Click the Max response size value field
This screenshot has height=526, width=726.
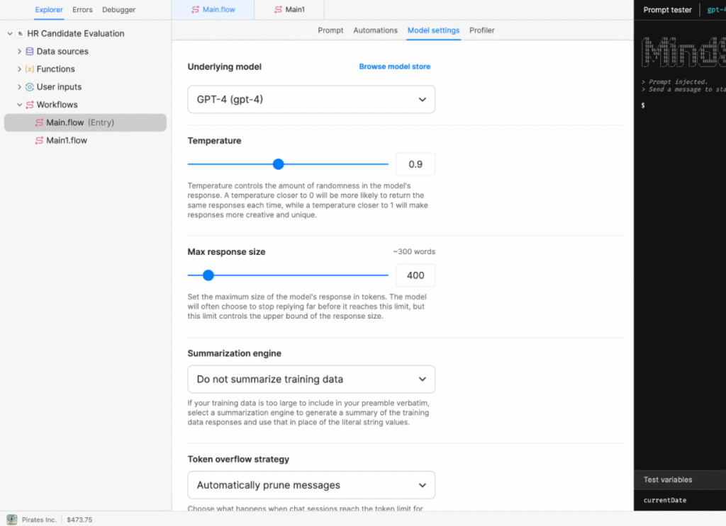(415, 275)
